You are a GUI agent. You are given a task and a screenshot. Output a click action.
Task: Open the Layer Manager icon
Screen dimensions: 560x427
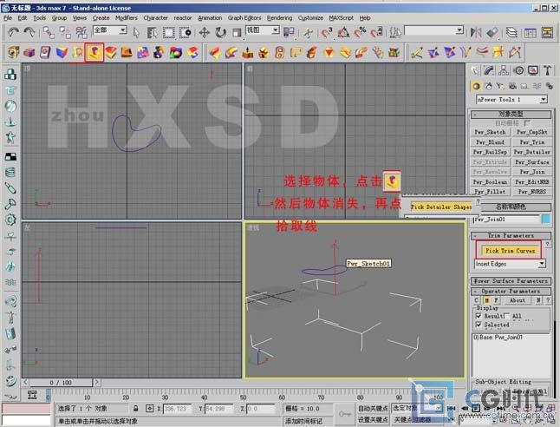511,33
